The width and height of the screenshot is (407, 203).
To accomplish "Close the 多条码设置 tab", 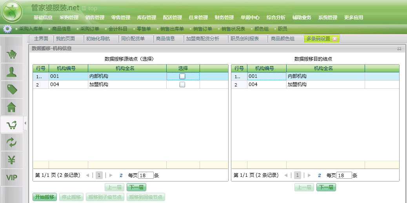I will (334, 39).
